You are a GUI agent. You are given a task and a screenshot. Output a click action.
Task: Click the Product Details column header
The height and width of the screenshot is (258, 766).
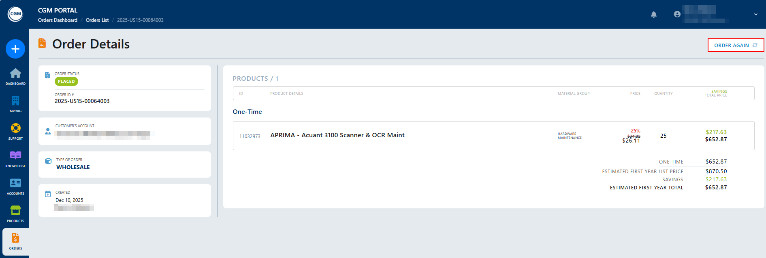286,94
